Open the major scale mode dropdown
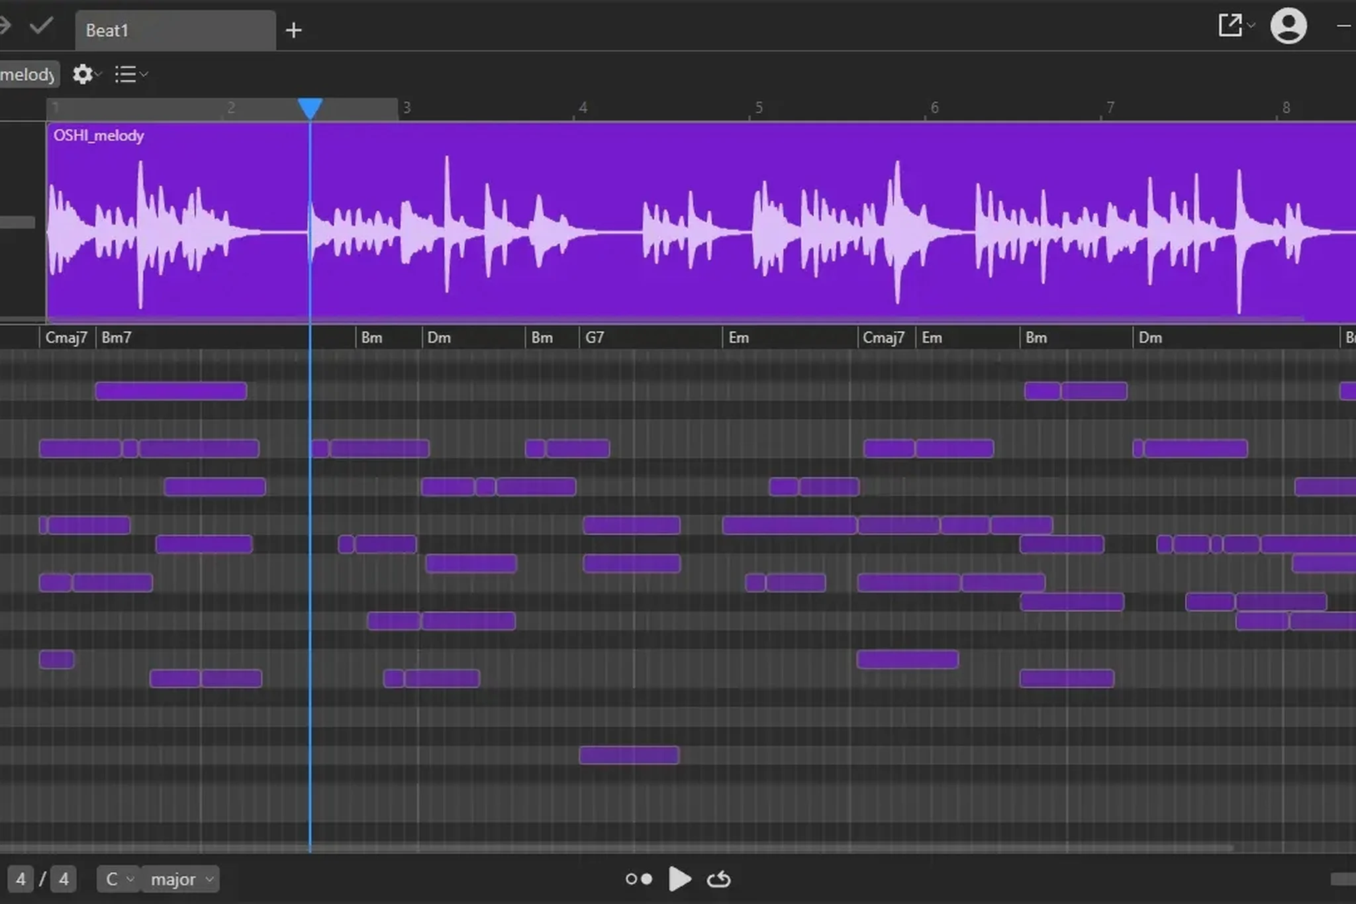1356x904 pixels. click(180, 879)
